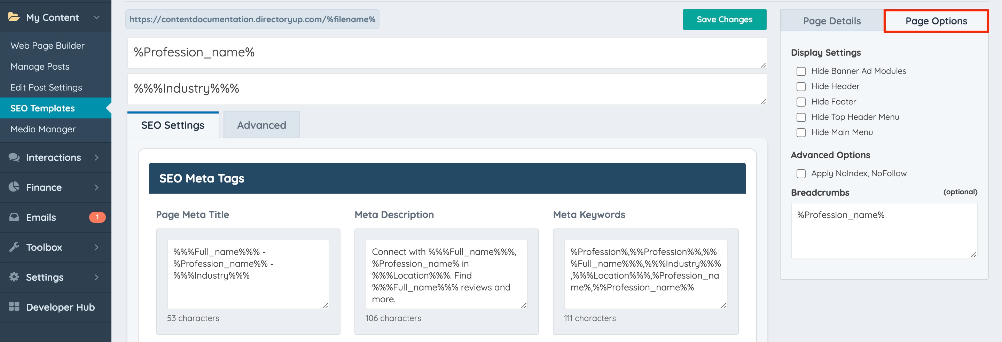Image resolution: width=1002 pixels, height=342 pixels.
Task: Open the Page Details tab
Action: (832, 21)
